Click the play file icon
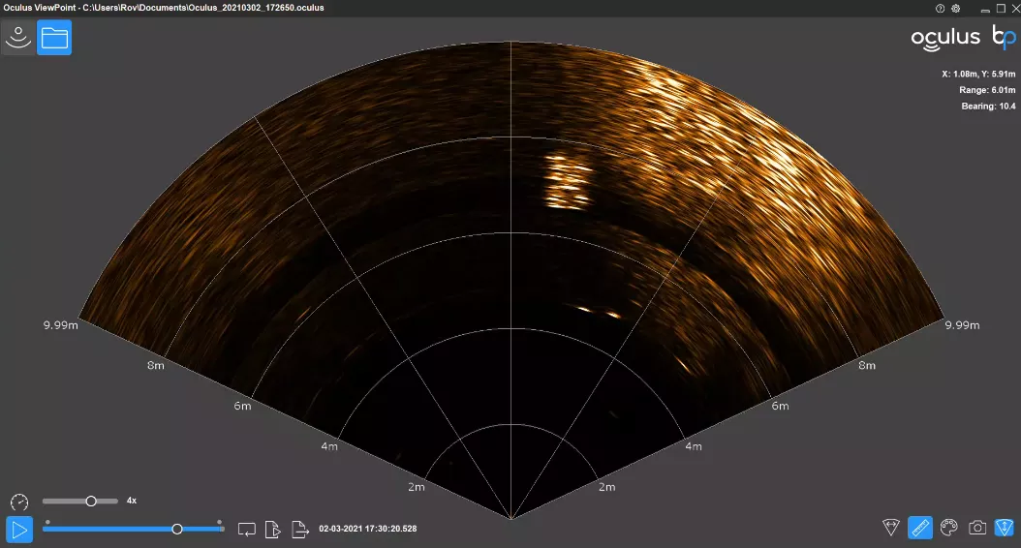This screenshot has height=548, width=1021. (x=274, y=529)
